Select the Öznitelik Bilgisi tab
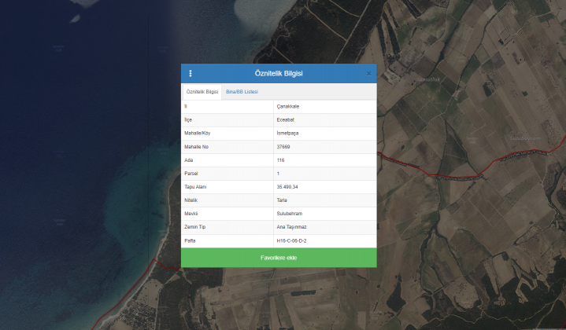The width and height of the screenshot is (566, 330). pos(202,92)
